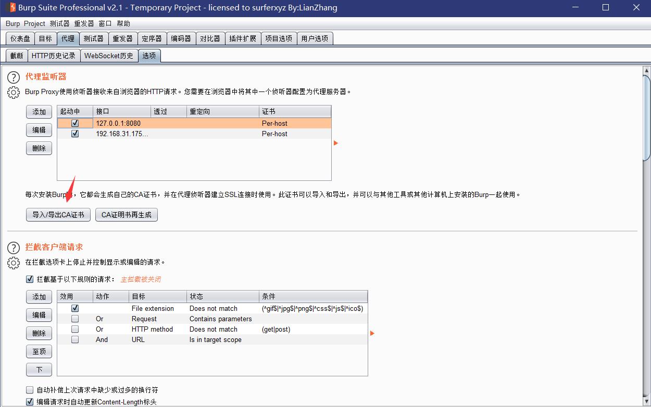This screenshot has width=651, height=407.
Task: Toggle 编辑请求时自动更新Content-Length标头 checkbox
Action: (x=30, y=402)
